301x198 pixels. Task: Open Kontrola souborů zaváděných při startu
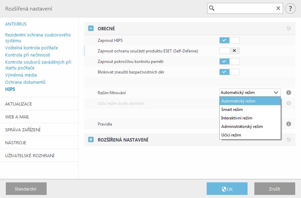pyautogui.click(x=38, y=65)
